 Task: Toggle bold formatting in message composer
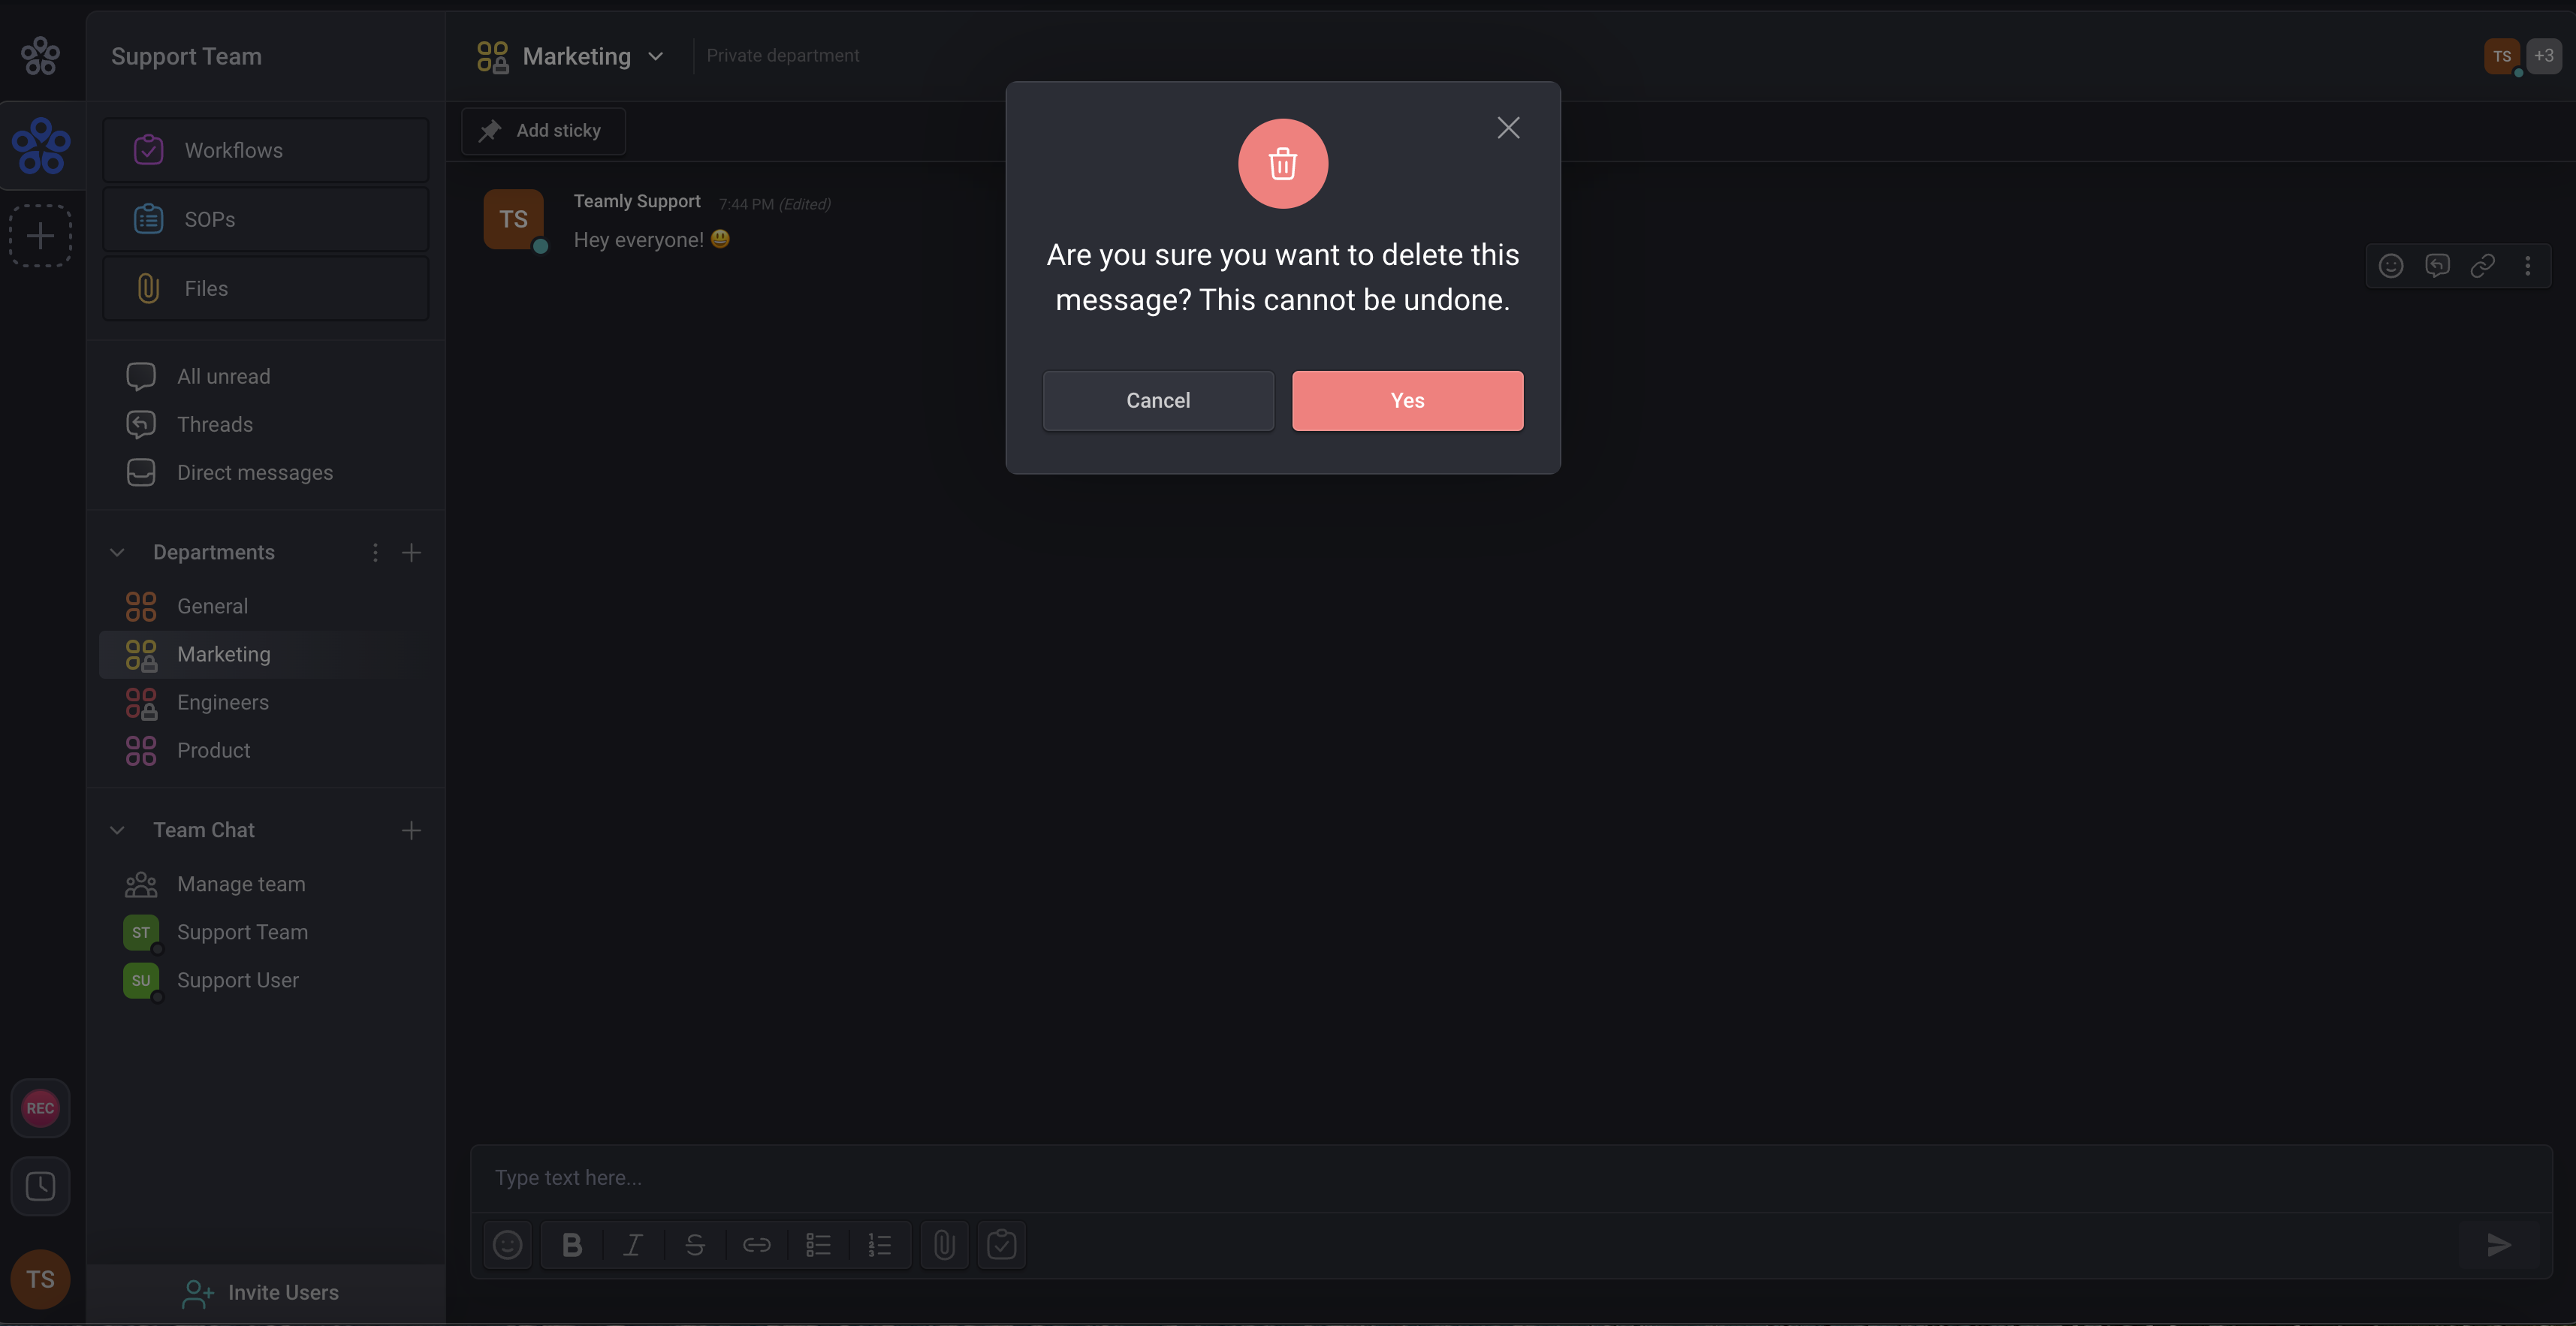coord(572,1245)
